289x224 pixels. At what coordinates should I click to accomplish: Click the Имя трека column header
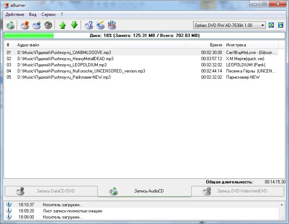(251, 45)
